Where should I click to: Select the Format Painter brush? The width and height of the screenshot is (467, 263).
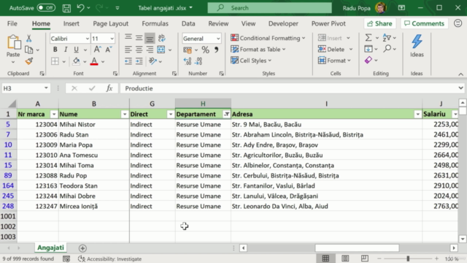pyautogui.click(x=29, y=61)
